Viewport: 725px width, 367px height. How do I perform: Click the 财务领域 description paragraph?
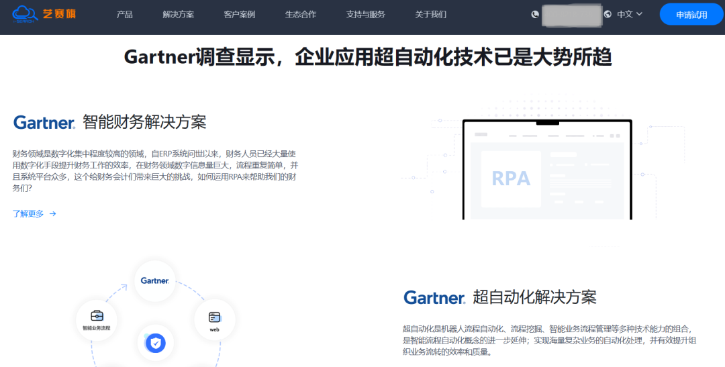click(x=154, y=171)
